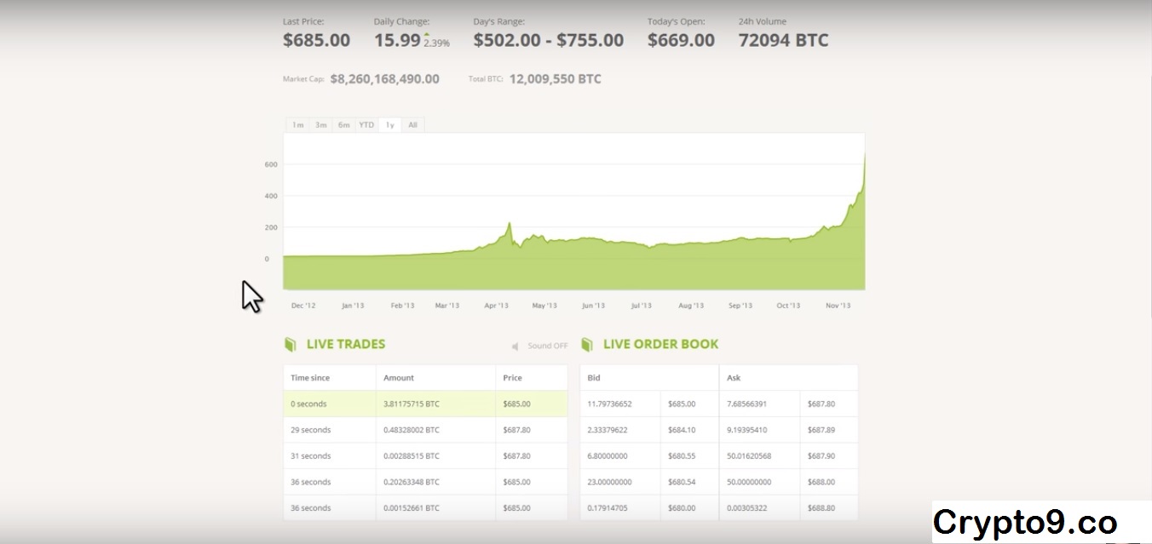
Task: Click the 0.48328002 BTC trade amount
Action: 412,430
